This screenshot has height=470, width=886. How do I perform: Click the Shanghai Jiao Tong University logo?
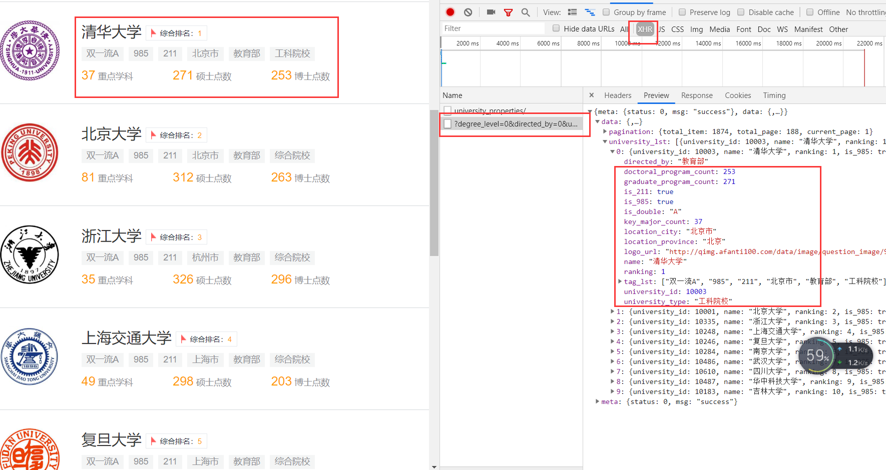pos(30,356)
